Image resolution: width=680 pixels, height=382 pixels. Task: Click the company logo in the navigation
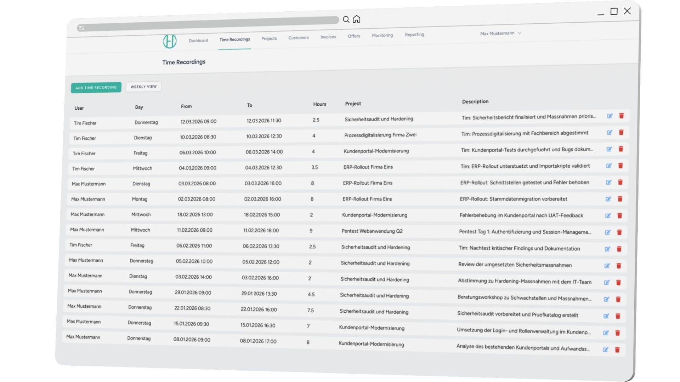pos(169,42)
